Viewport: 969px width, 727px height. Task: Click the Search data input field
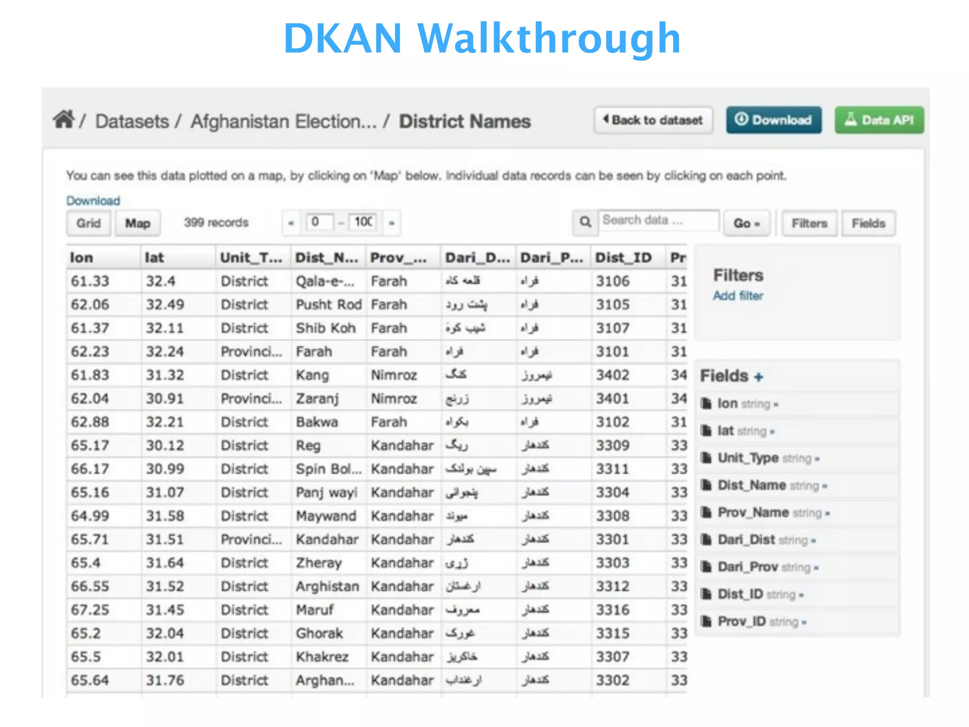(659, 221)
